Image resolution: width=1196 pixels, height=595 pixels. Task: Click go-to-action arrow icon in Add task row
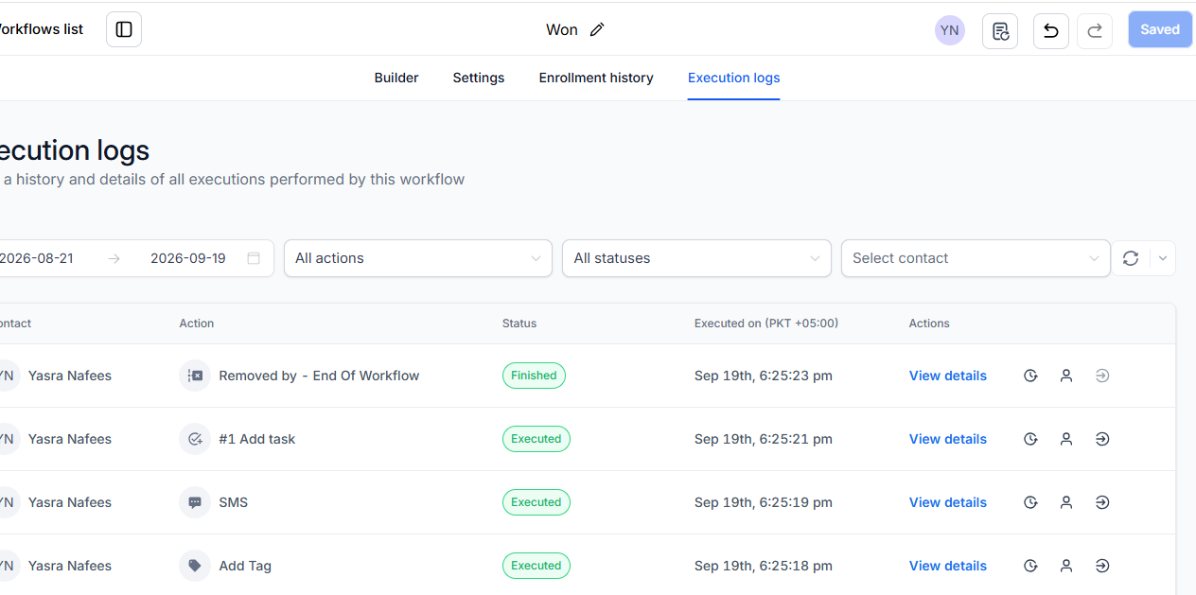tap(1102, 439)
